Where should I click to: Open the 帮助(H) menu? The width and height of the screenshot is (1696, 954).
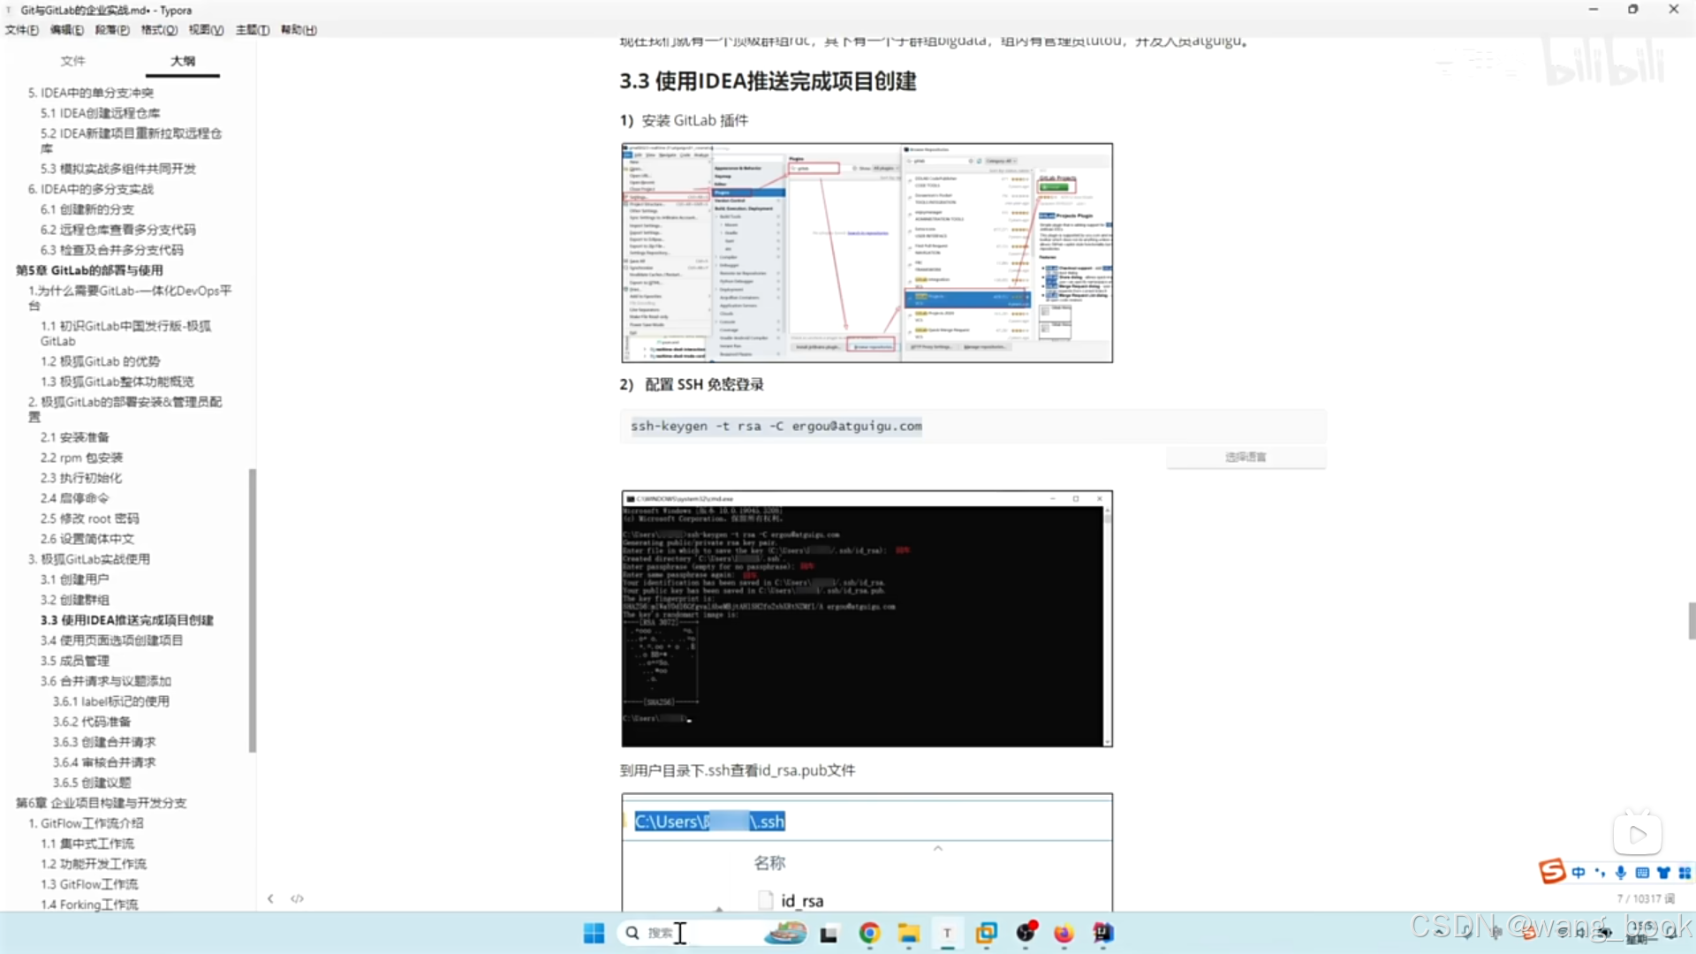click(299, 30)
